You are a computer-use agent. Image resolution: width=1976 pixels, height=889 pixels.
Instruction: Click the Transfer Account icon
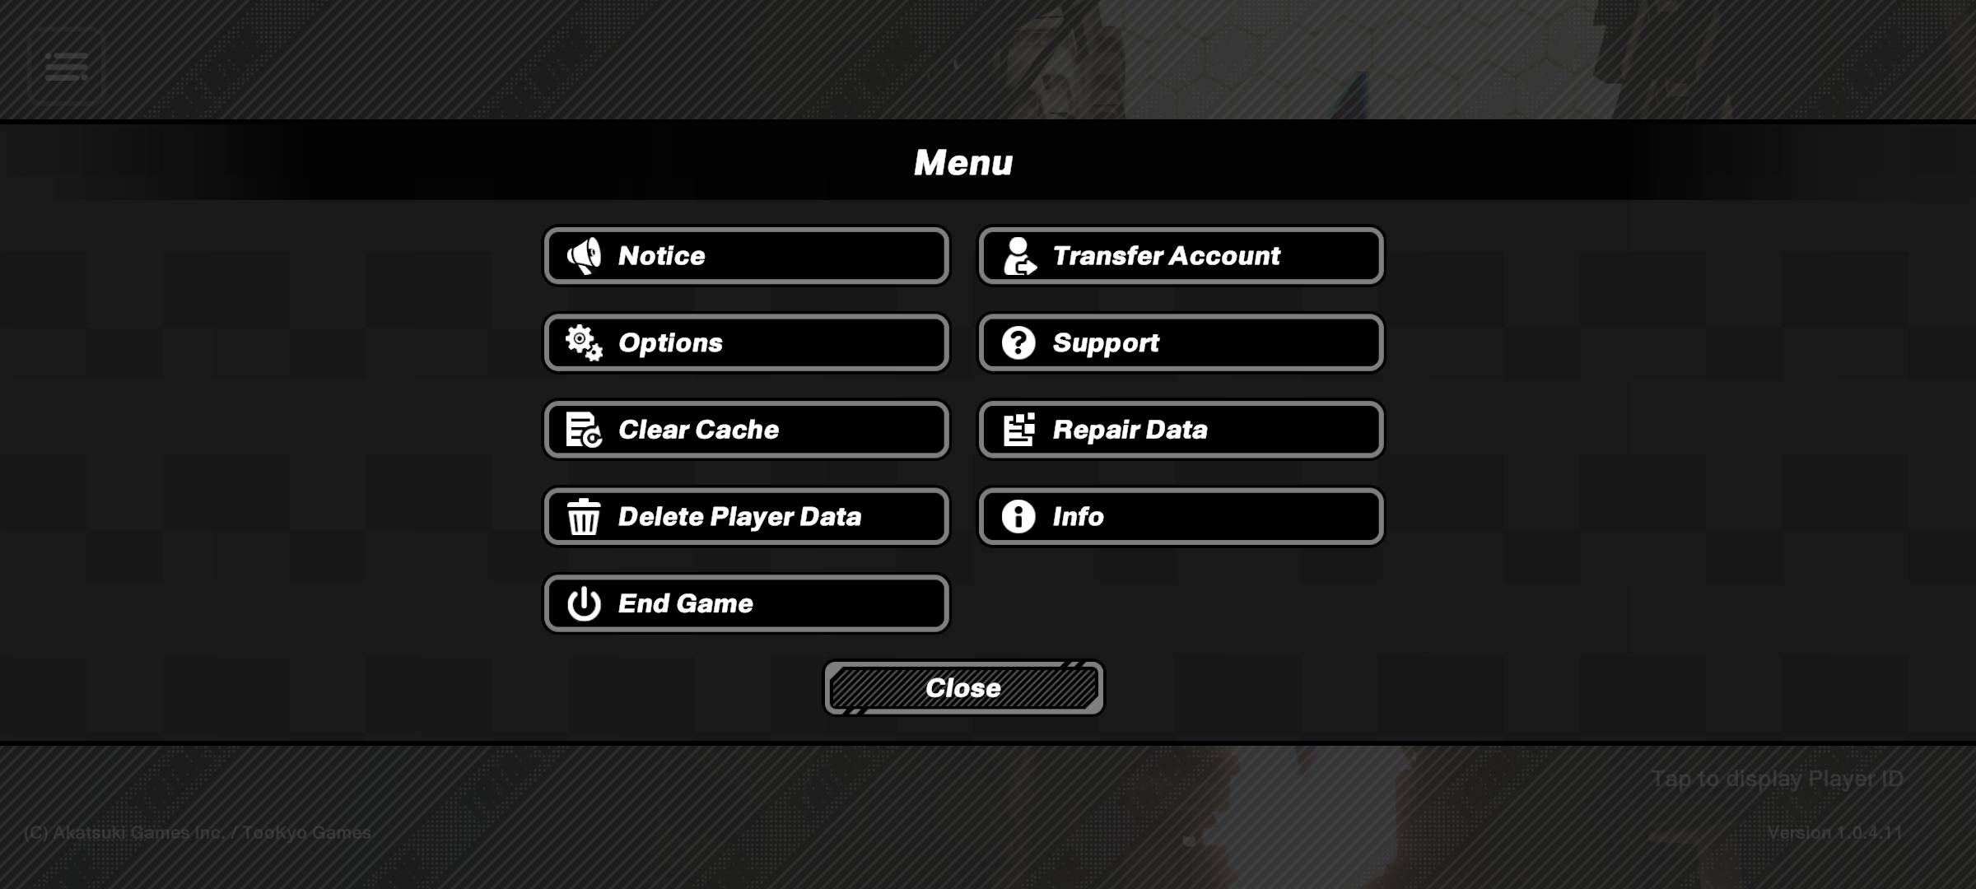tap(1018, 256)
